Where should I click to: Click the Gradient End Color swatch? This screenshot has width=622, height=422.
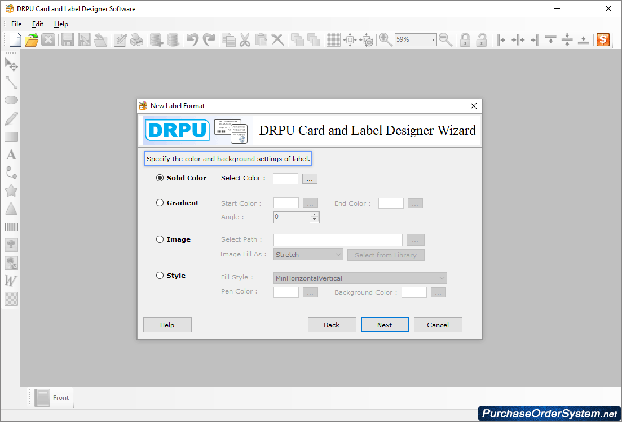tap(391, 203)
